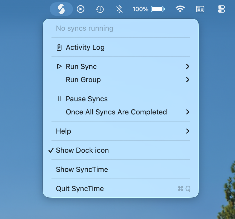Click the keyboard input menu bar icon
The height and width of the screenshot is (219, 235).
pos(200,9)
